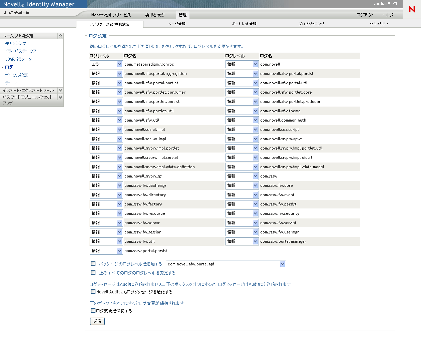Select the 管理 top tab

pyautogui.click(x=182, y=15)
